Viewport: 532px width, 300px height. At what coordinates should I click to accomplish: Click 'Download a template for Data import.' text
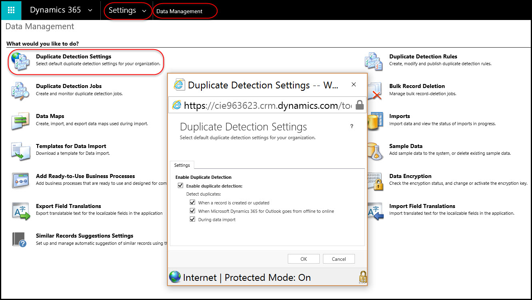tap(73, 153)
